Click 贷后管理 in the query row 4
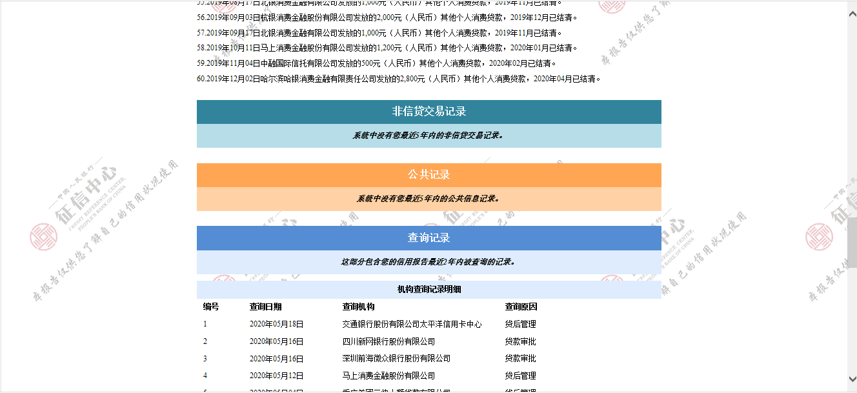The image size is (857, 393). click(521, 376)
